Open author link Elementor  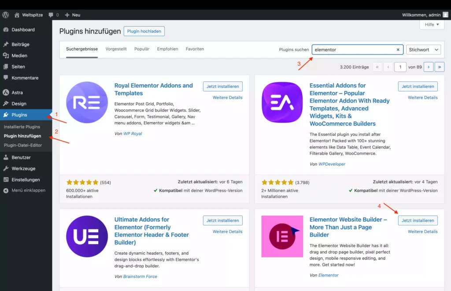[x=328, y=275]
